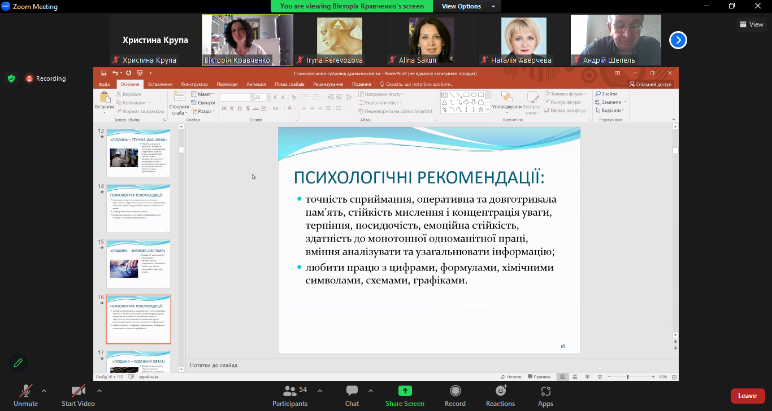Toggle Нотатки notes pane in status bar
This screenshot has width=772, height=411.
pos(511,377)
